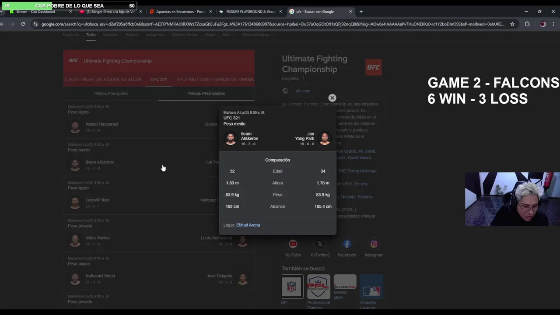Select the UFC 321 event tab

[x=158, y=79]
